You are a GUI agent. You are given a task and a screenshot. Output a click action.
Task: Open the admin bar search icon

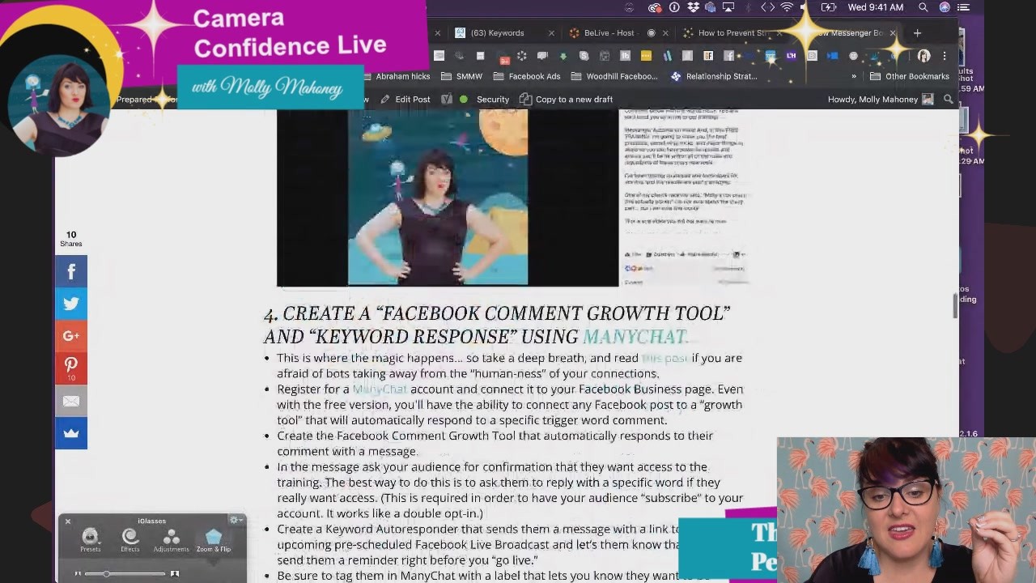pos(949,99)
